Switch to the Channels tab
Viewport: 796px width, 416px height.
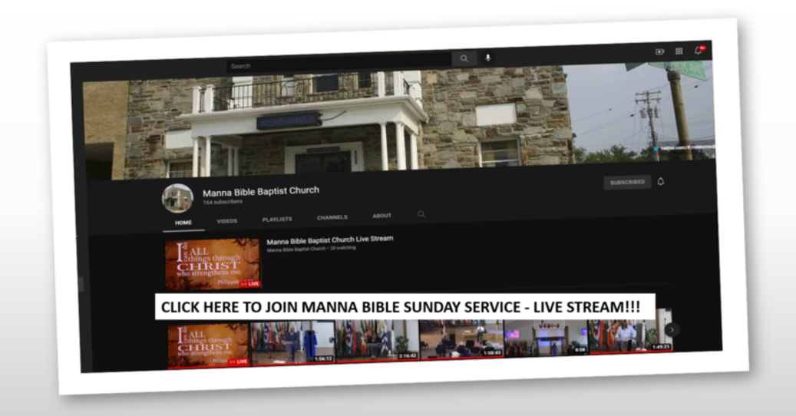(332, 217)
